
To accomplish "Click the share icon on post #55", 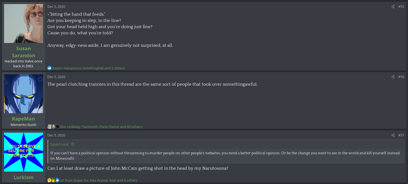I will tap(393, 7).
